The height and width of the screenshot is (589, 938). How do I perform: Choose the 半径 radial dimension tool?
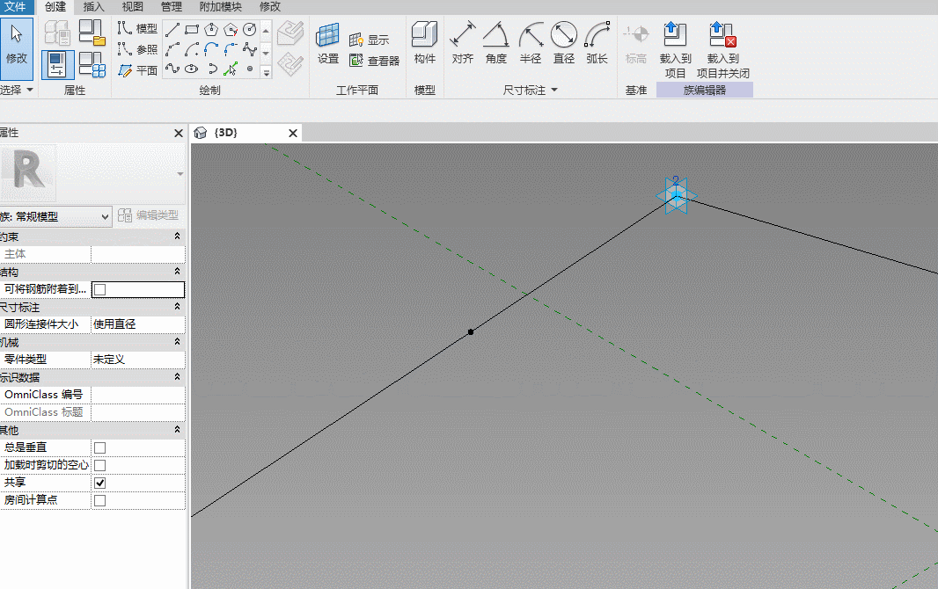point(530,43)
